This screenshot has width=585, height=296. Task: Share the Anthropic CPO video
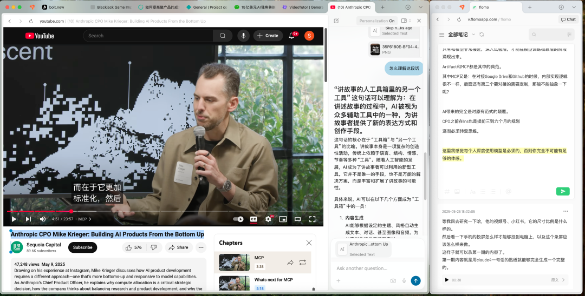click(178, 247)
